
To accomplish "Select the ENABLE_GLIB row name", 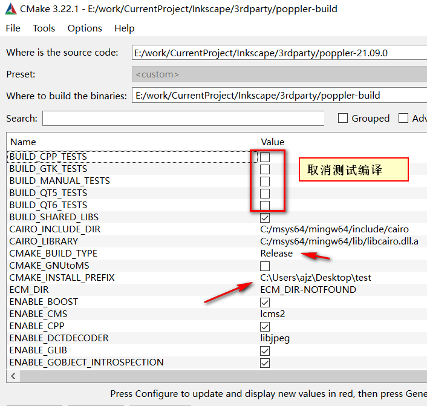I will click(38, 350).
